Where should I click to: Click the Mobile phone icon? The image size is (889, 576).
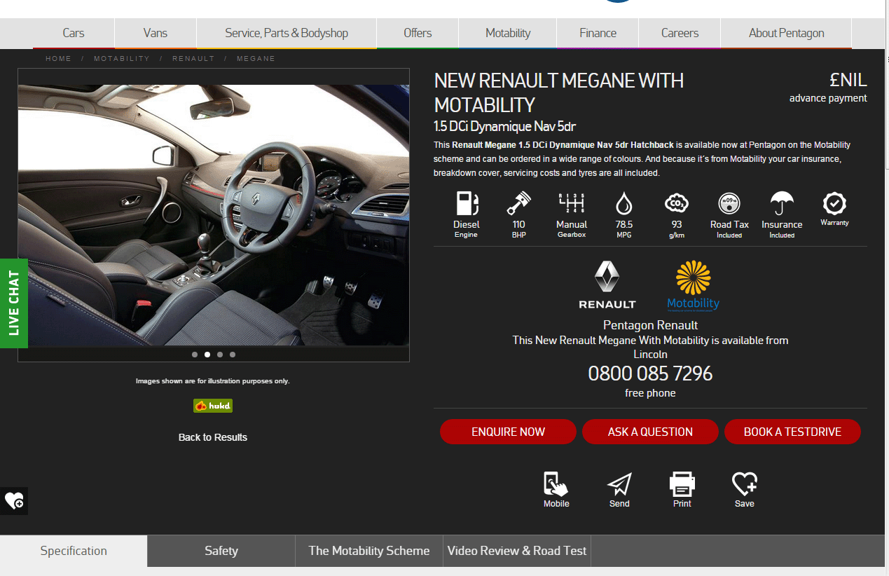[x=556, y=484]
